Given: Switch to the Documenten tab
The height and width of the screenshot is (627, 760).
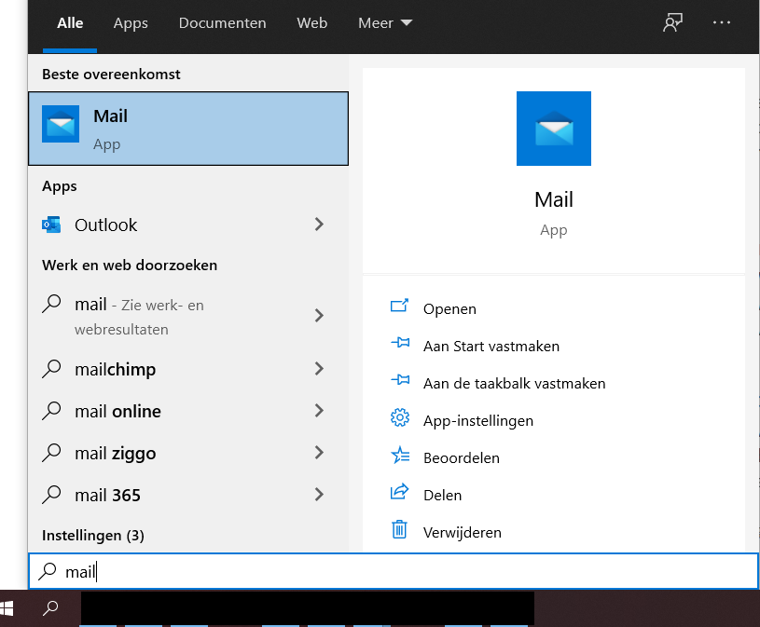Looking at the screenshot, I should coord(222,23).
